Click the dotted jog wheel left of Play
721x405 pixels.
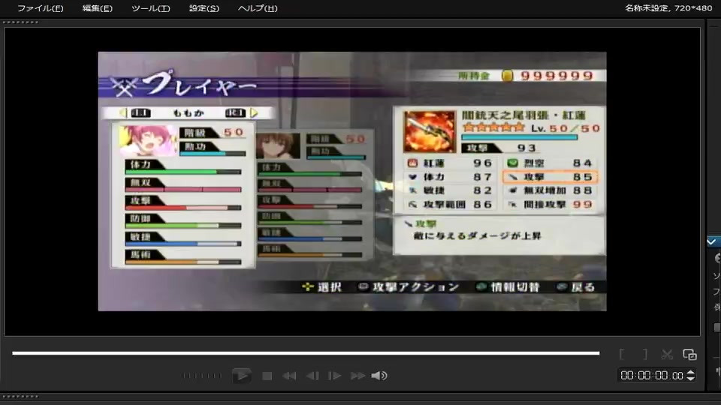pyautogui.click(x=201, y=376)
